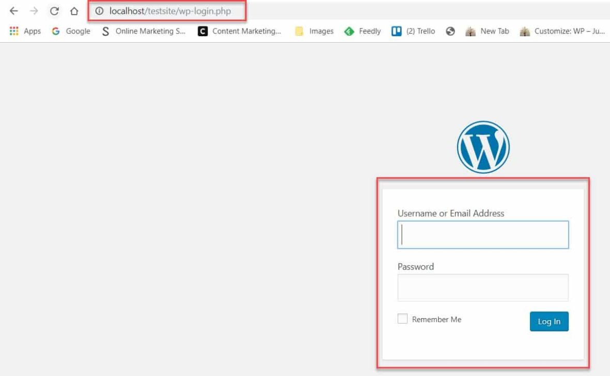The height and width of the screenshot is (376, 610).
Task: Reload the page with refresh icon
Action: point(54,11)
